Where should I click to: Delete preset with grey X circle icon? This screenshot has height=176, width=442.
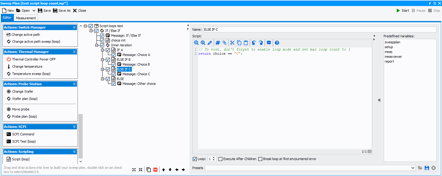[434, 168]
